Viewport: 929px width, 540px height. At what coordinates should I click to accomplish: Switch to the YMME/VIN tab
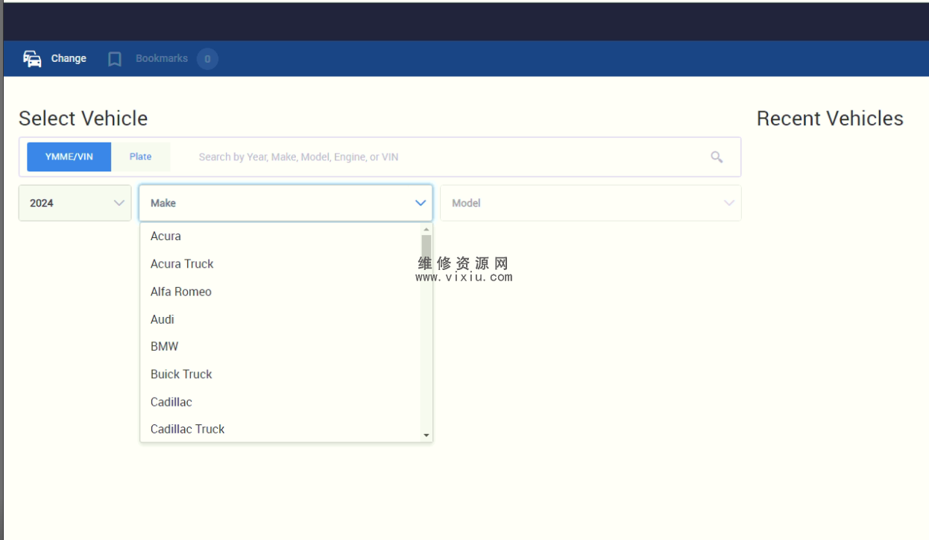coord(69,157)
